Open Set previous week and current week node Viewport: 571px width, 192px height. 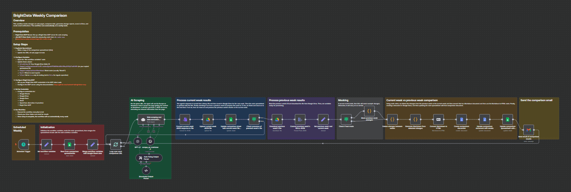[323, 119]
